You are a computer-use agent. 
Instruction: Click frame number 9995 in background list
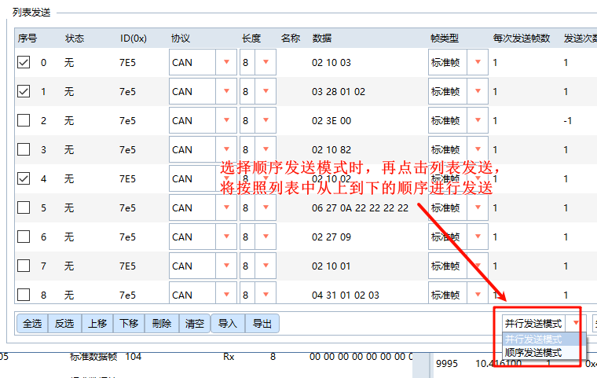coord(447,364)
